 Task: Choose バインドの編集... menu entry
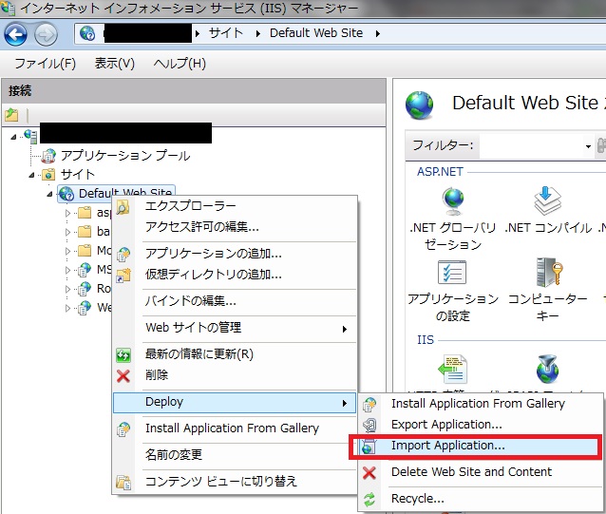[235, 300]
